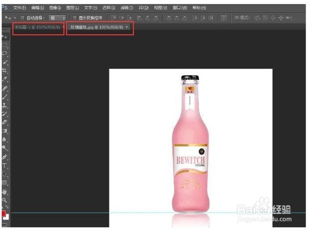This screenshot has width=309, height=230.
Task: Select the Clone Stamp tool
Action: (4, 105)
